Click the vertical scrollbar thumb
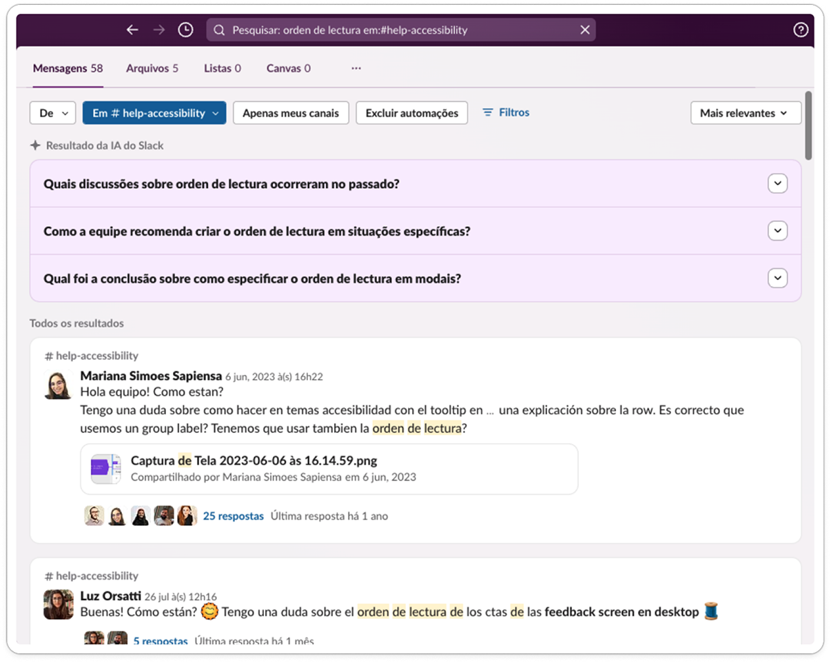The height and width of the screenshot is (663, 831). tap(808, 125)
